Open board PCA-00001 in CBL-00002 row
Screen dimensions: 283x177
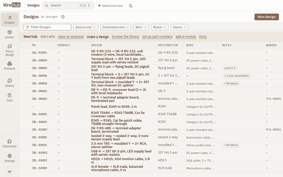pos(273,99)
